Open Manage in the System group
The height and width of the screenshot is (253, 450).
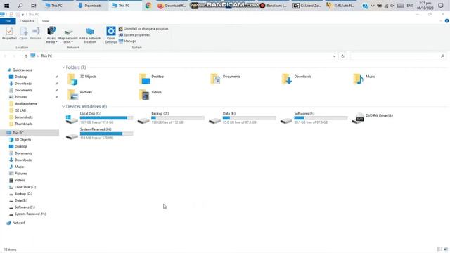[x=127, y=41]
